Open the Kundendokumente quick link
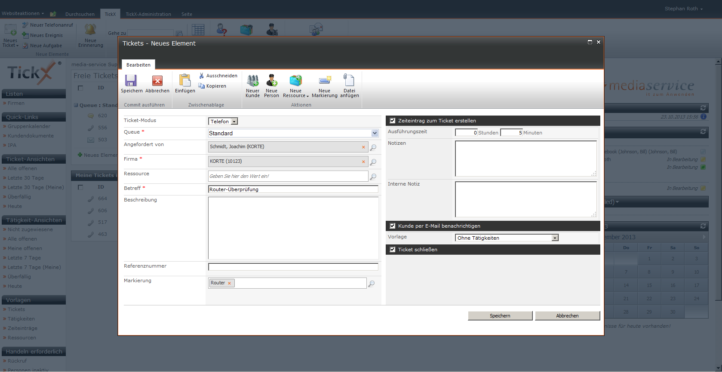722x372 pixels. coord(31,136)
